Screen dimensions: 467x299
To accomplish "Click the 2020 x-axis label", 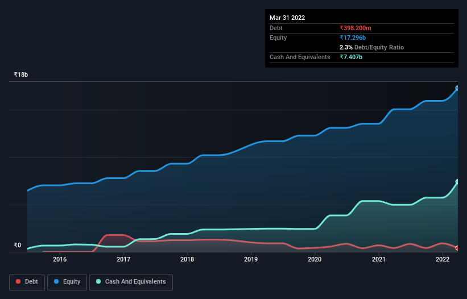I will [315, 259].
